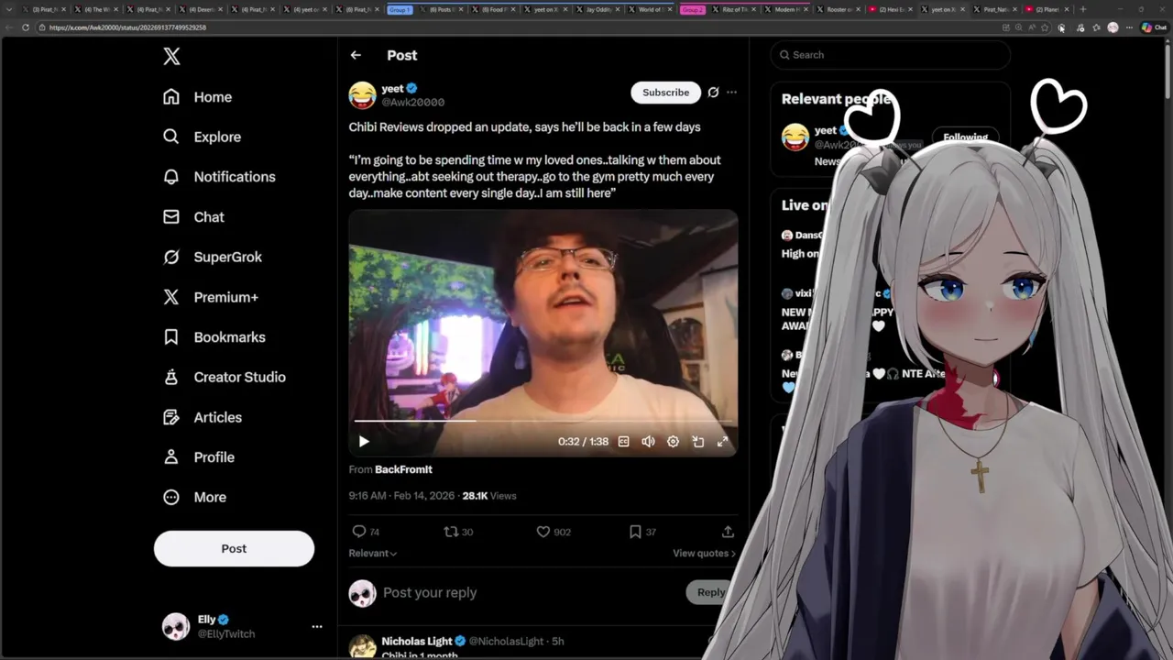Screen dimensions: 1173x660
Task: Expand the video to fullscreen
Action: [x=722, y=442]
